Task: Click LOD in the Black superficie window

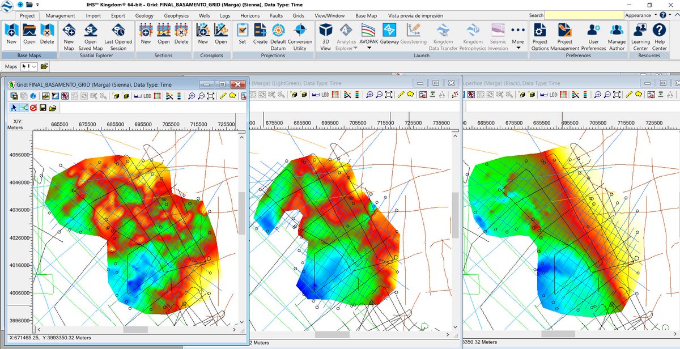Action: (552, 95)
